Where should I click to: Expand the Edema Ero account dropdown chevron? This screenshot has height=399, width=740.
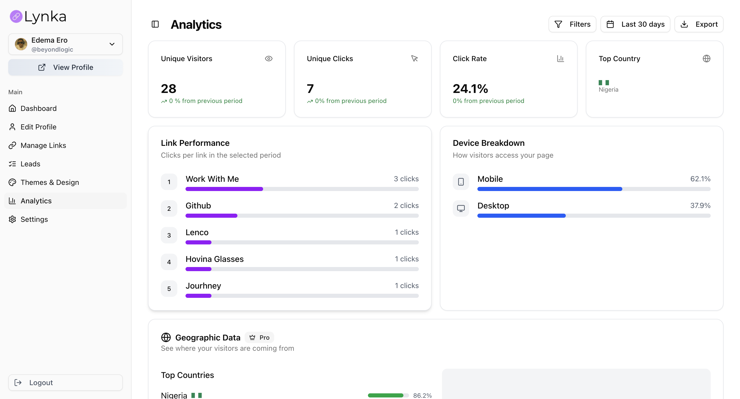pyautogui.click(x=112, y=44)
